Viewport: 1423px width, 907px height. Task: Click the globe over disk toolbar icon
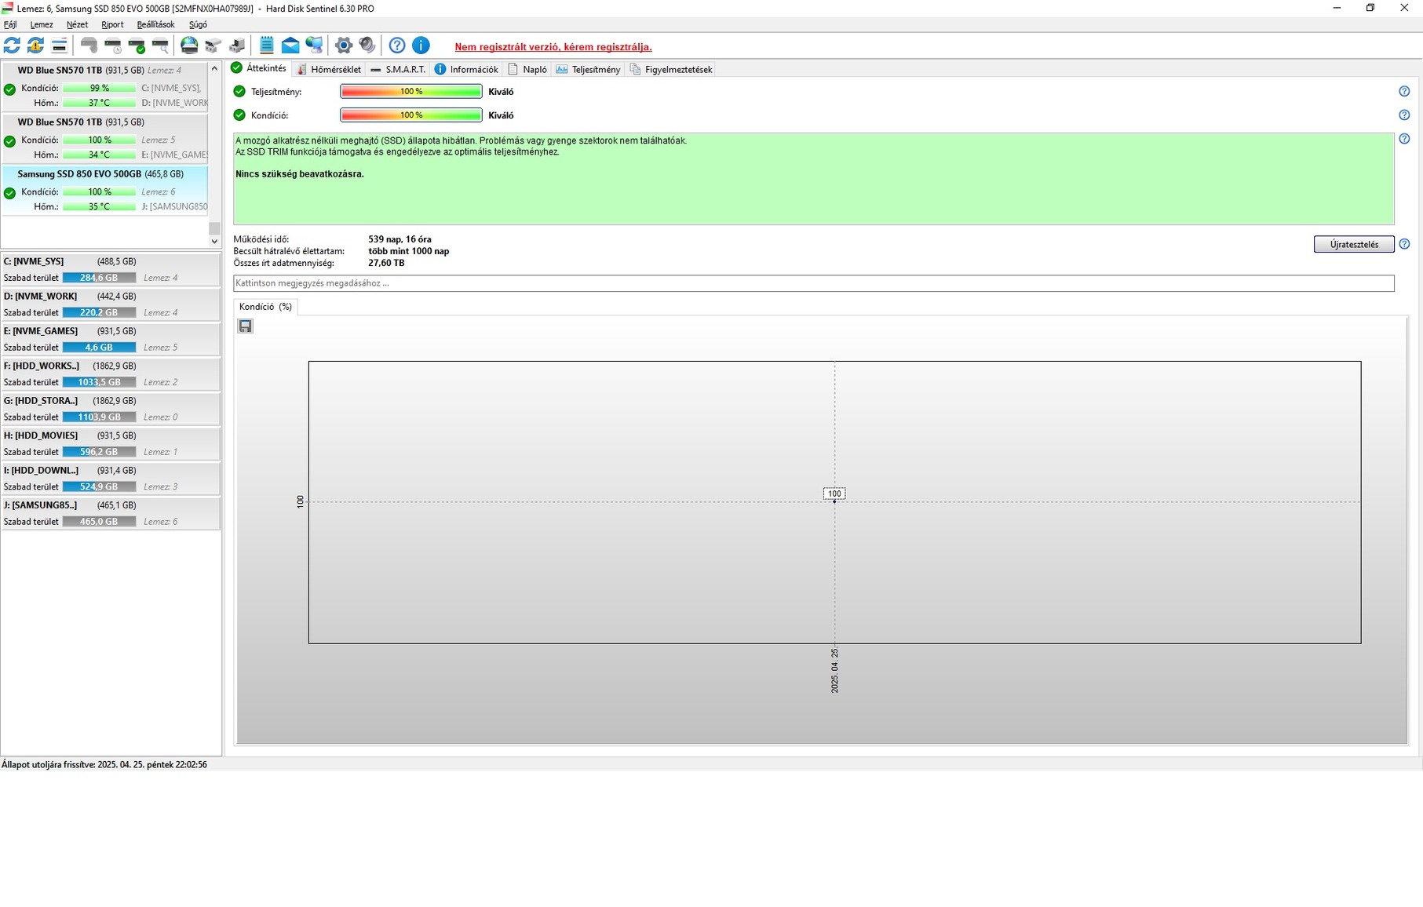(189, 46)
